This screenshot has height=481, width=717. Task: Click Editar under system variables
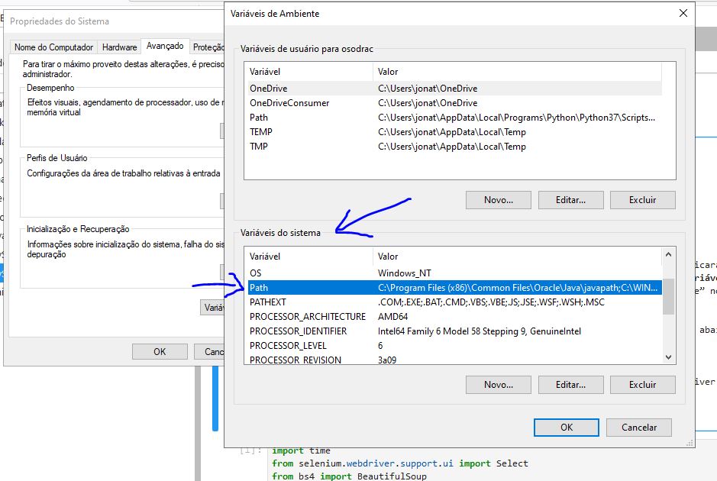tap(570, 385)
